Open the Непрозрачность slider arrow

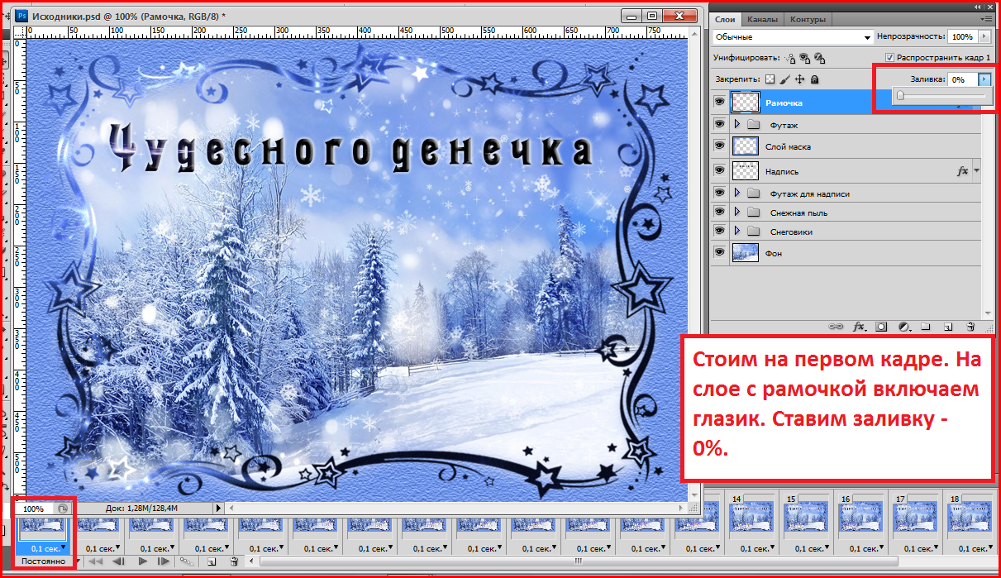984,37
